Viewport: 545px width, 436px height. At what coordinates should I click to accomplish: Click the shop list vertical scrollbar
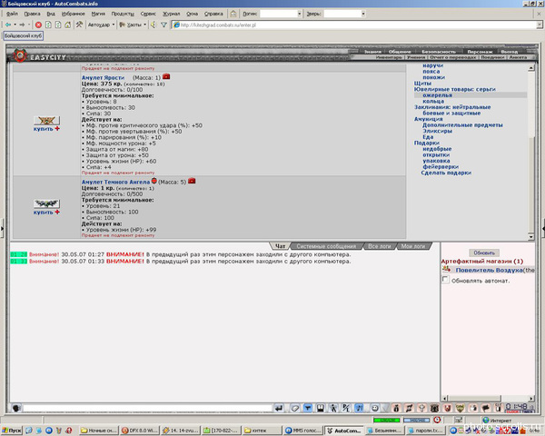pyautogui.click(x=530, y=153)
